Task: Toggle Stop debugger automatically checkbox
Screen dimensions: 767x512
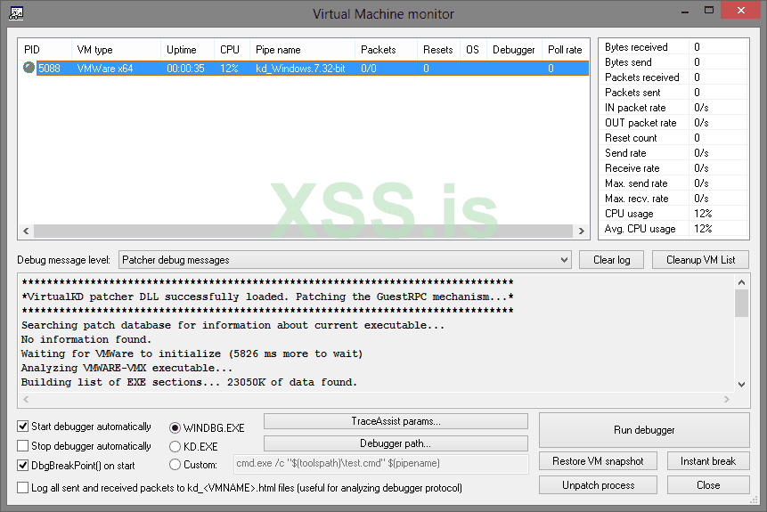Action: pos(22,446)
